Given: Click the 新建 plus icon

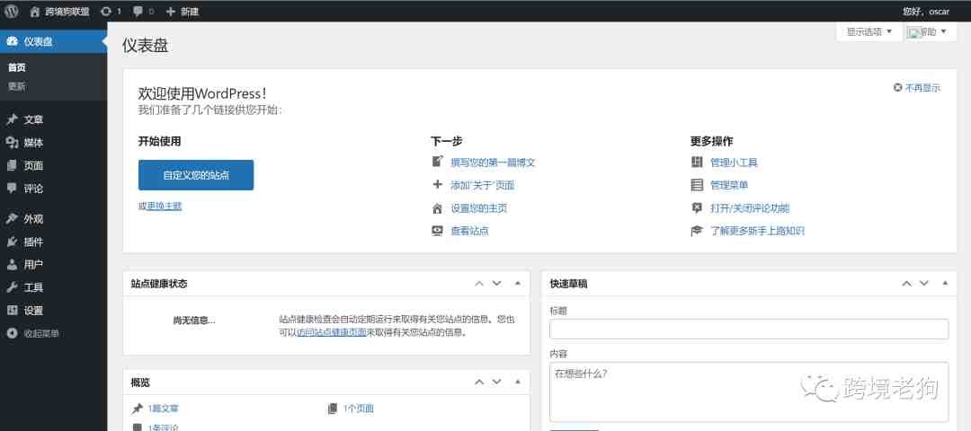Looking at the screenshot, I should (x=171, y=11).
